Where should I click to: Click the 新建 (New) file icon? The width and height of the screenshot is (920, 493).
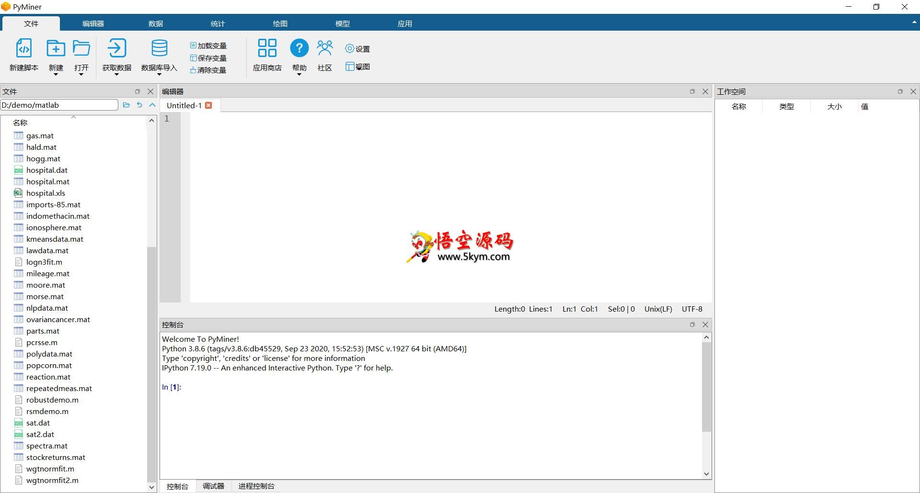point(56,48)
